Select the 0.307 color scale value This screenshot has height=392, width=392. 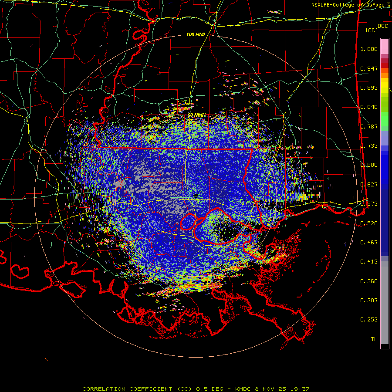tap(369, 301)
